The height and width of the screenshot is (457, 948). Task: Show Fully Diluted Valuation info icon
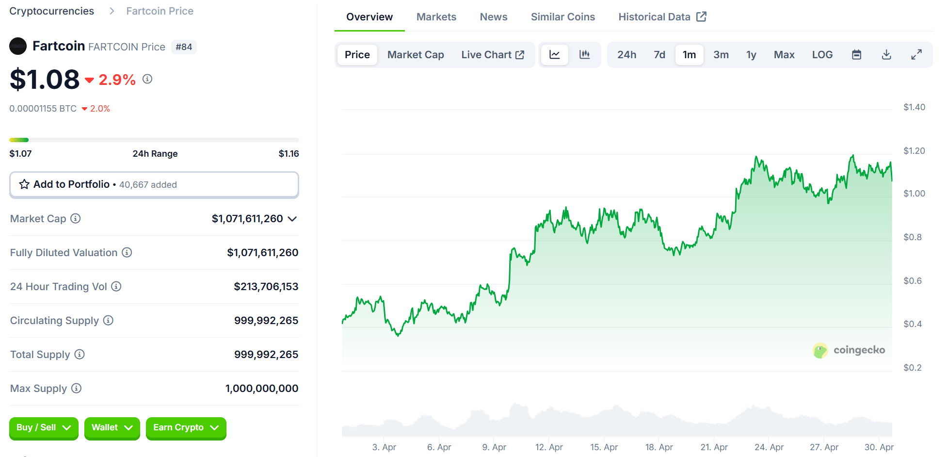(127, 252)
